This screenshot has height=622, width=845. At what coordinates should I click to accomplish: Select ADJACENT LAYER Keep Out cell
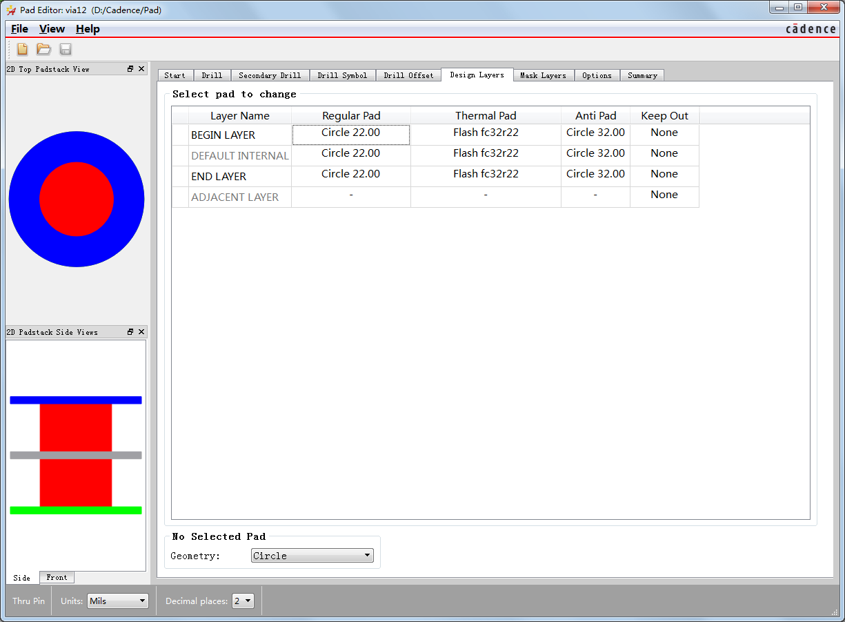(664, 195)
